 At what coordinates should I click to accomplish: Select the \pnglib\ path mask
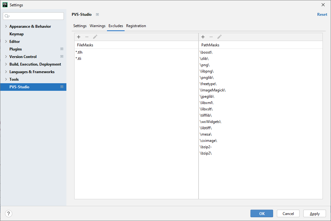(x=261, y=78)
